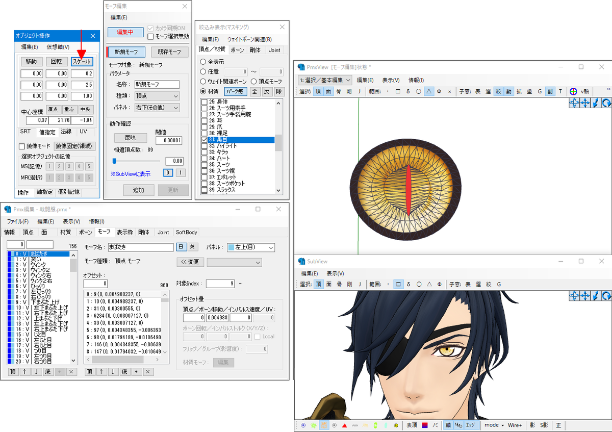This screenshot has width=612, height=432.
Task: Switch to ボーン tab in masking window
Action: [237, 50]
